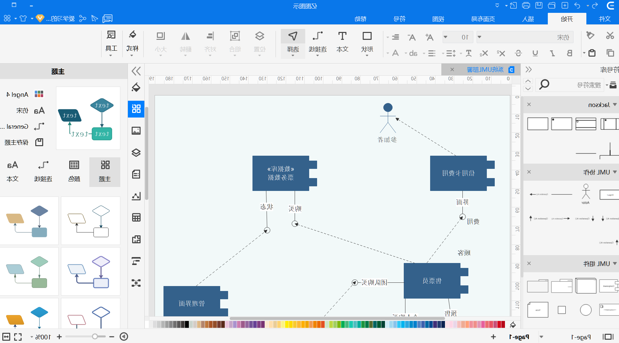
Task: Toggle Subscript formatting
Action: [484, 53]
